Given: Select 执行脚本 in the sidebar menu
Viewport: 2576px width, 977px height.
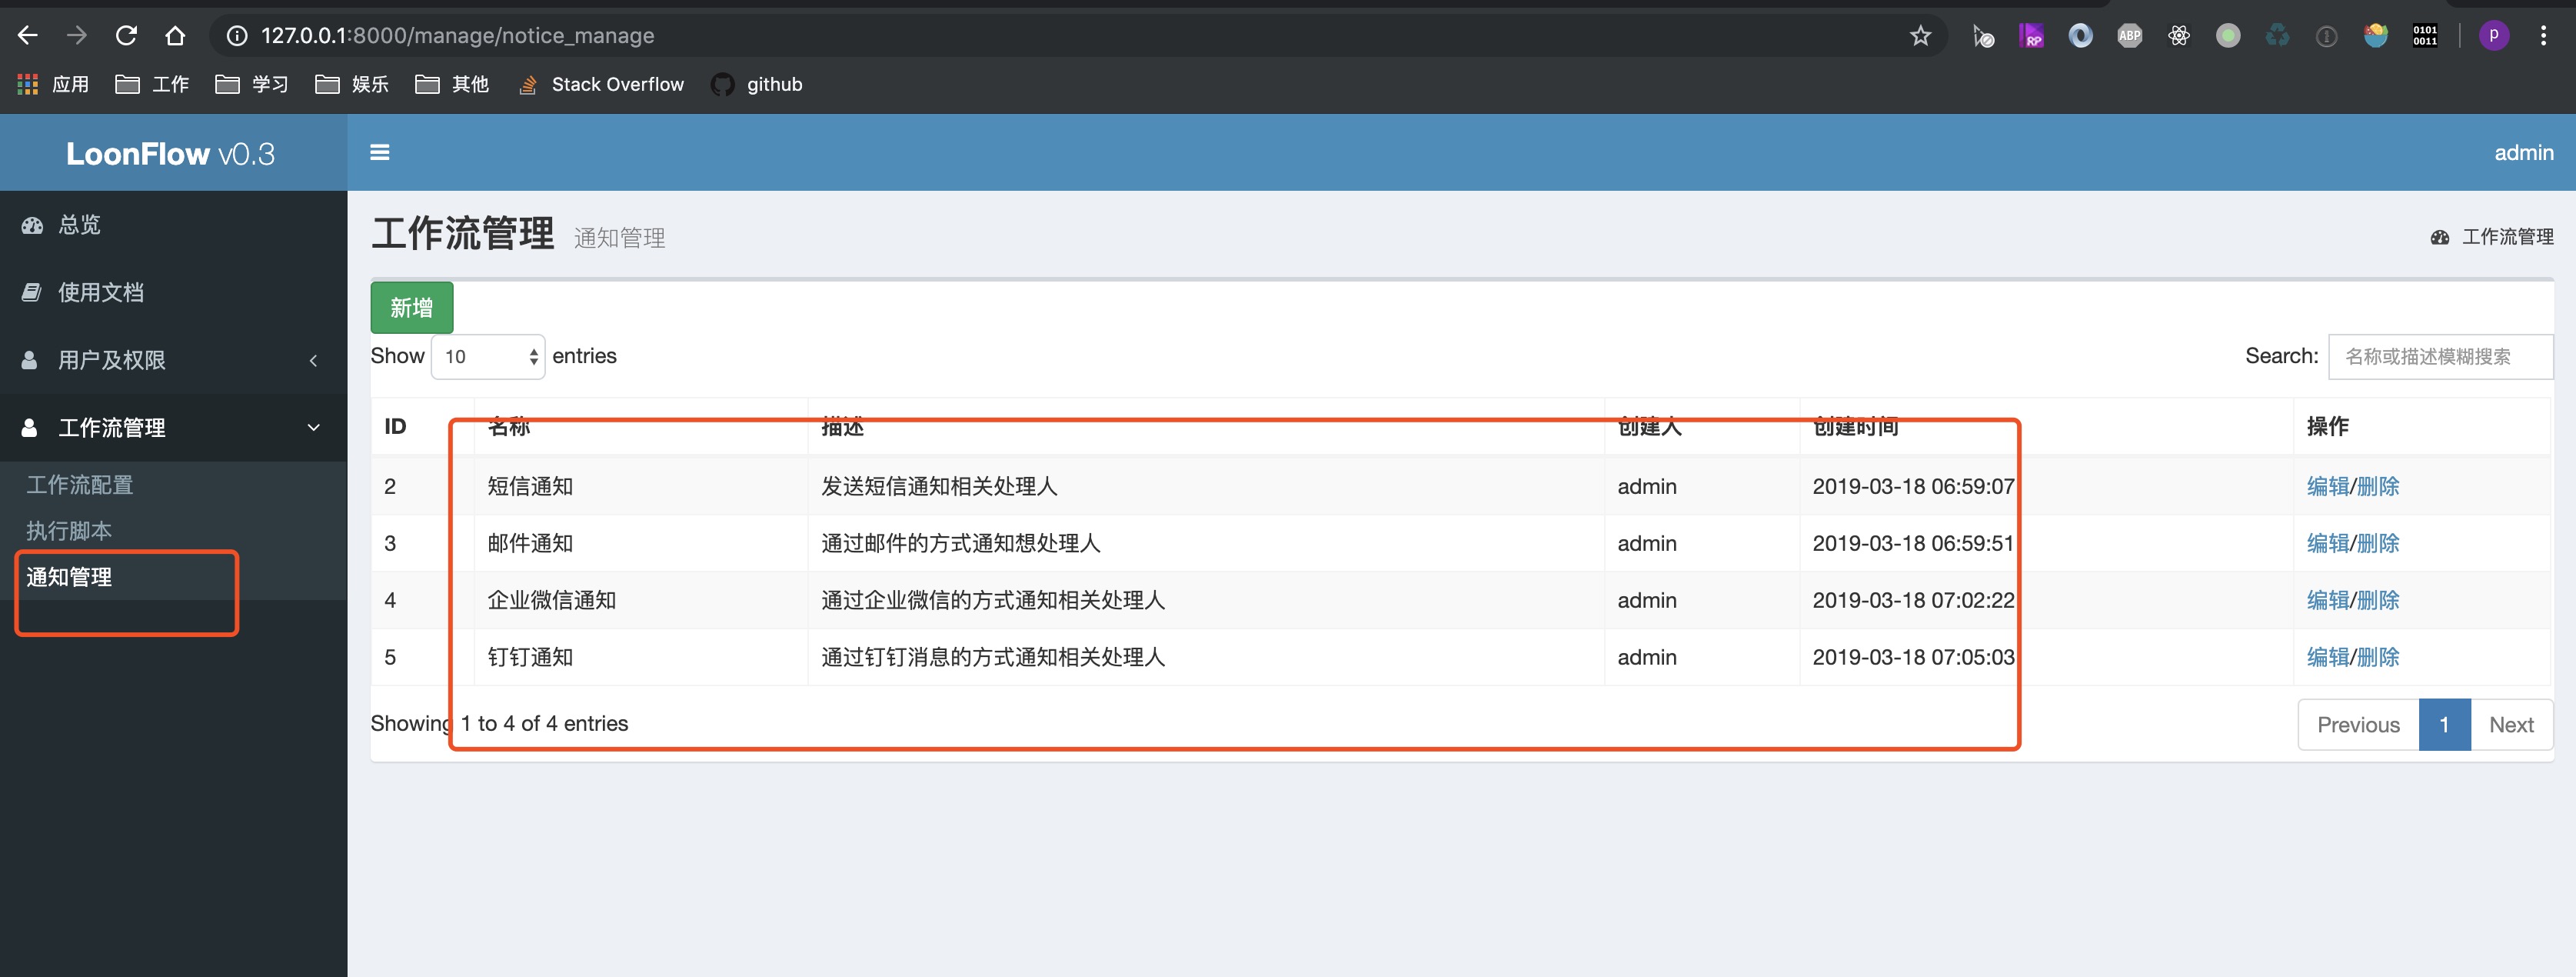Looking at the screenshot, I should coord(69,530).
